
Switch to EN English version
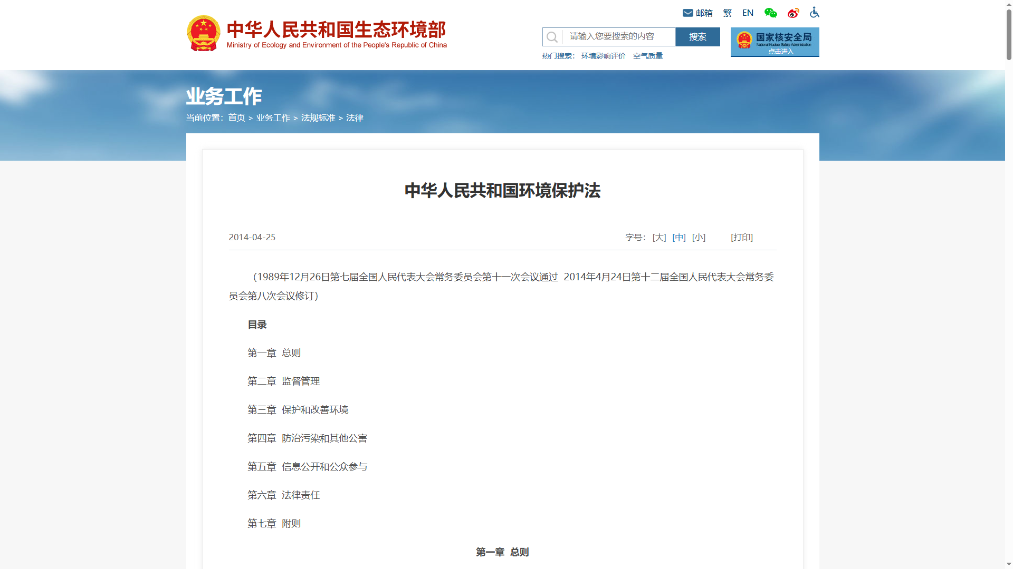(x=748, y=13)
